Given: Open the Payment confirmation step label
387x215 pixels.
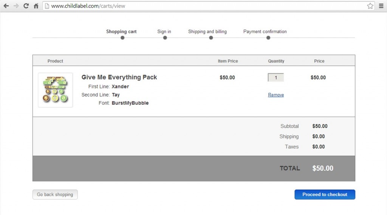Looking at the screenshot, I should pos(265,32).
